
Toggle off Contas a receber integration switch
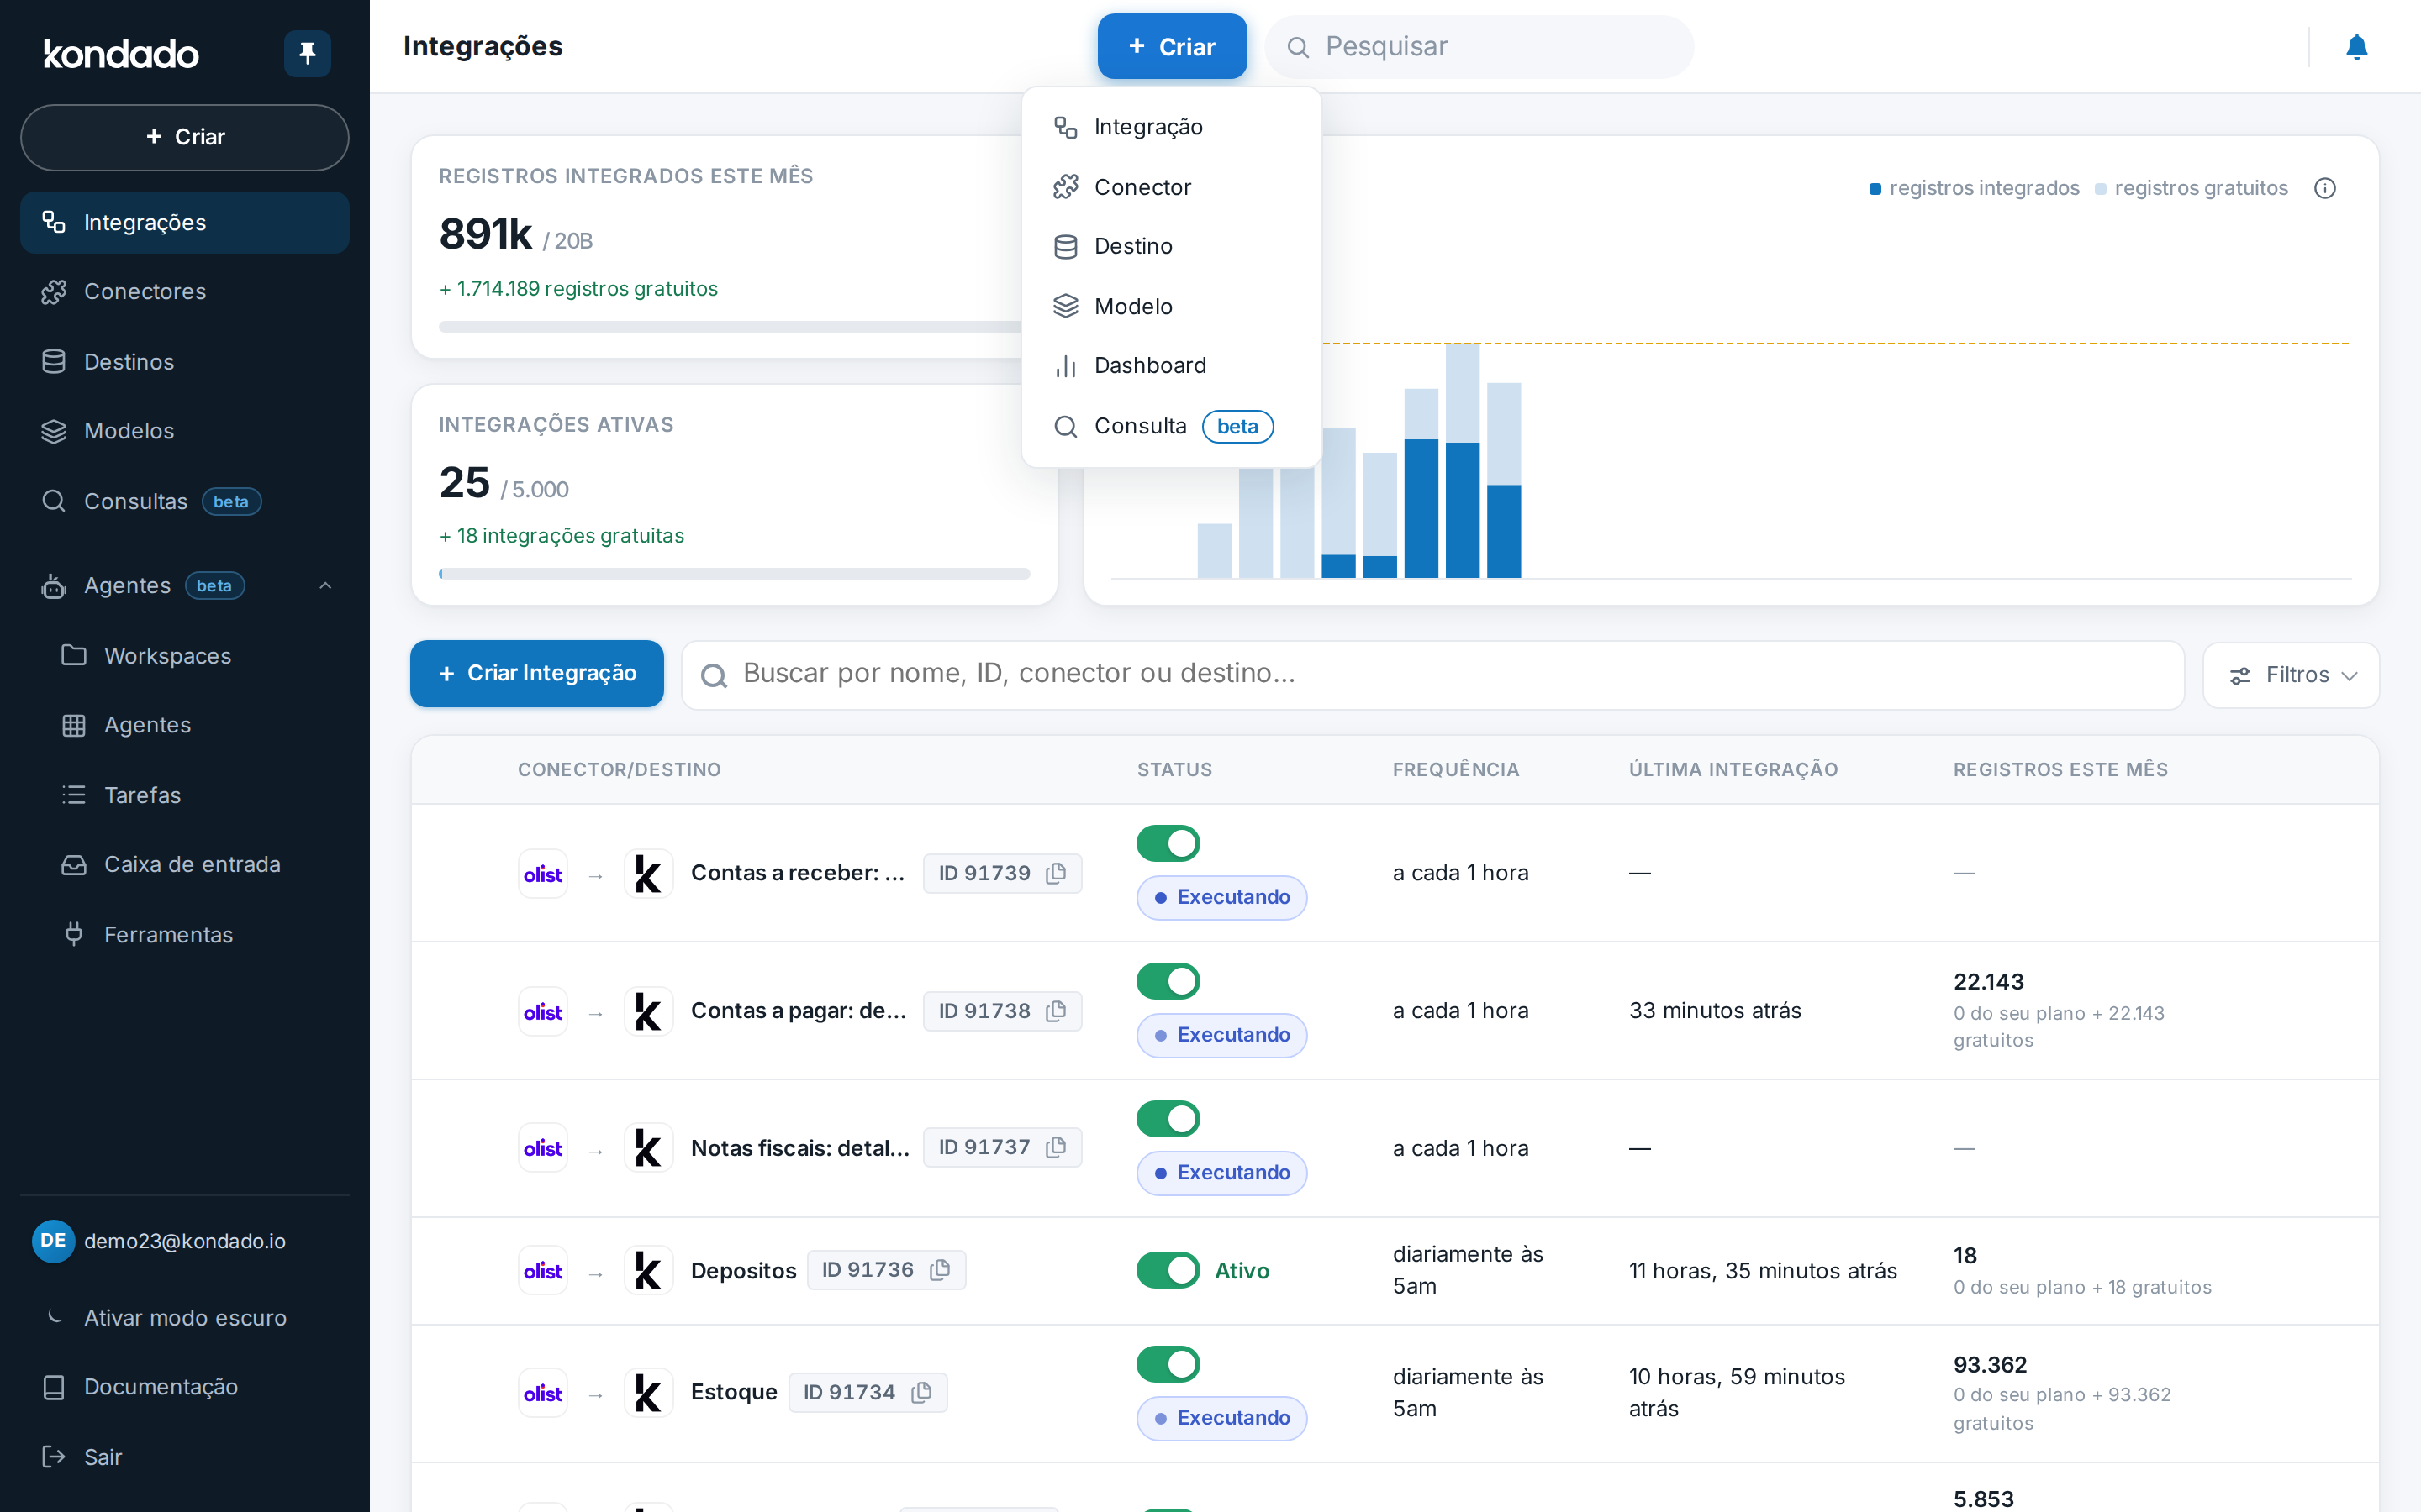[1168, 843]
